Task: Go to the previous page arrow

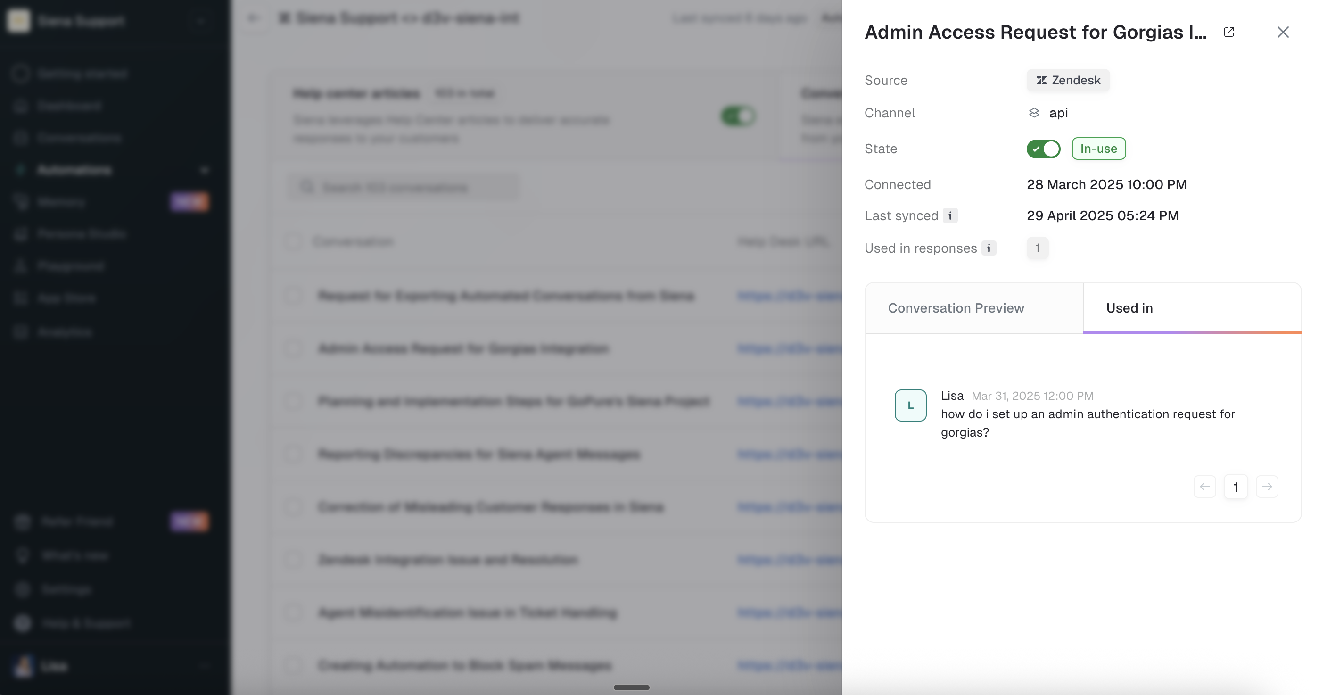Action: tap(1204, 487)
